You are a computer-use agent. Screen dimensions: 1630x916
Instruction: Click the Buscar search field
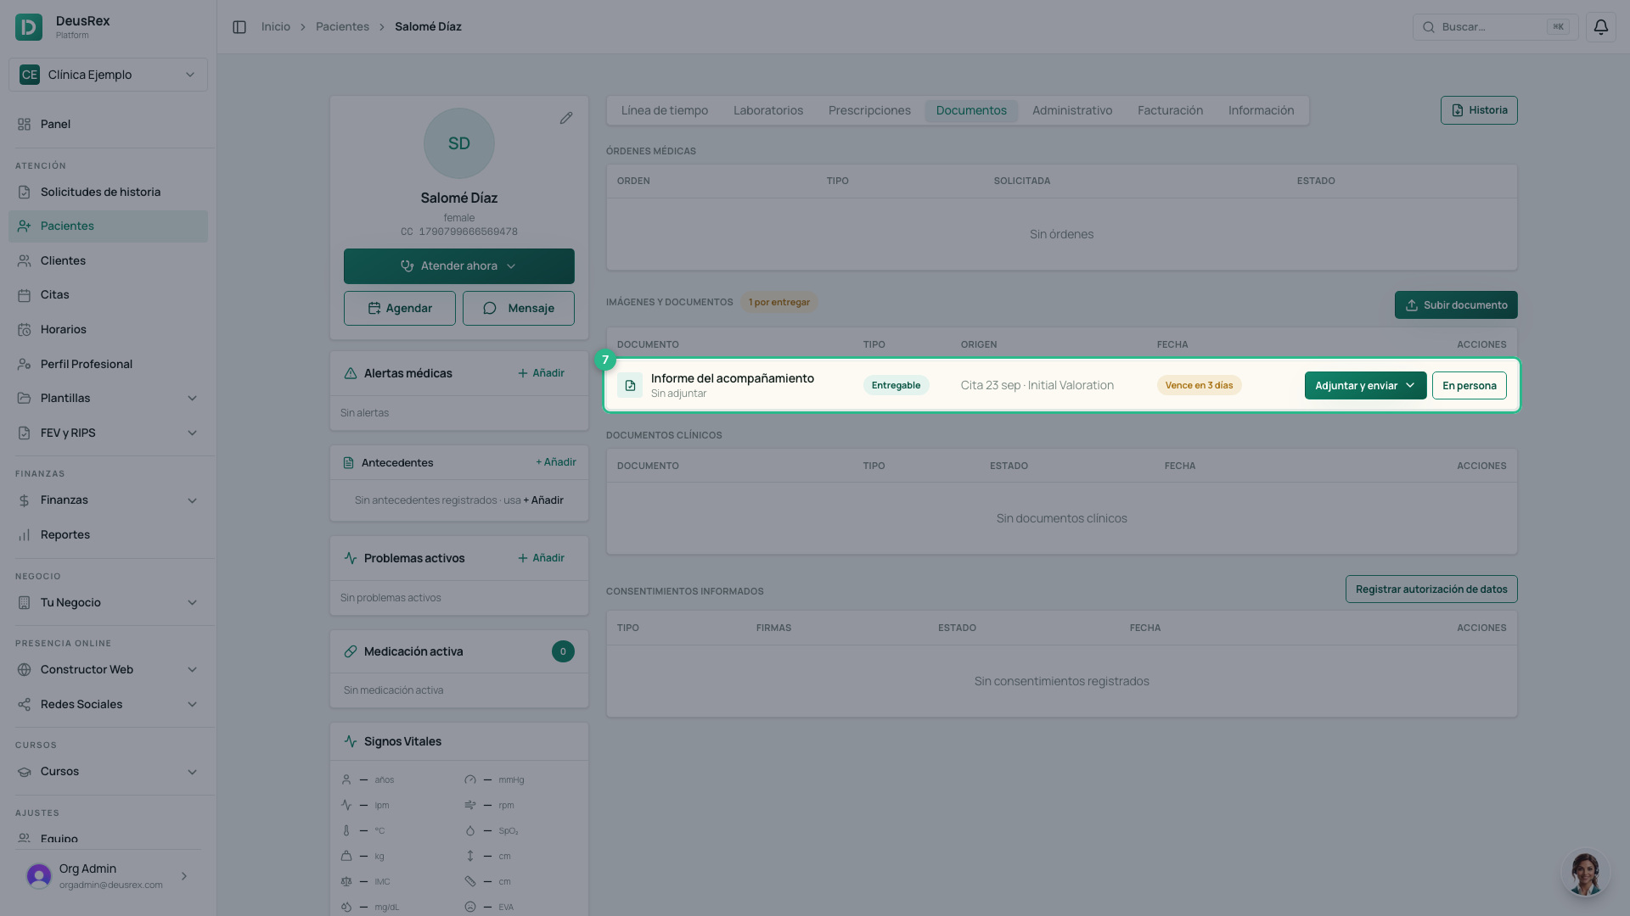[x=1495, y=27]
